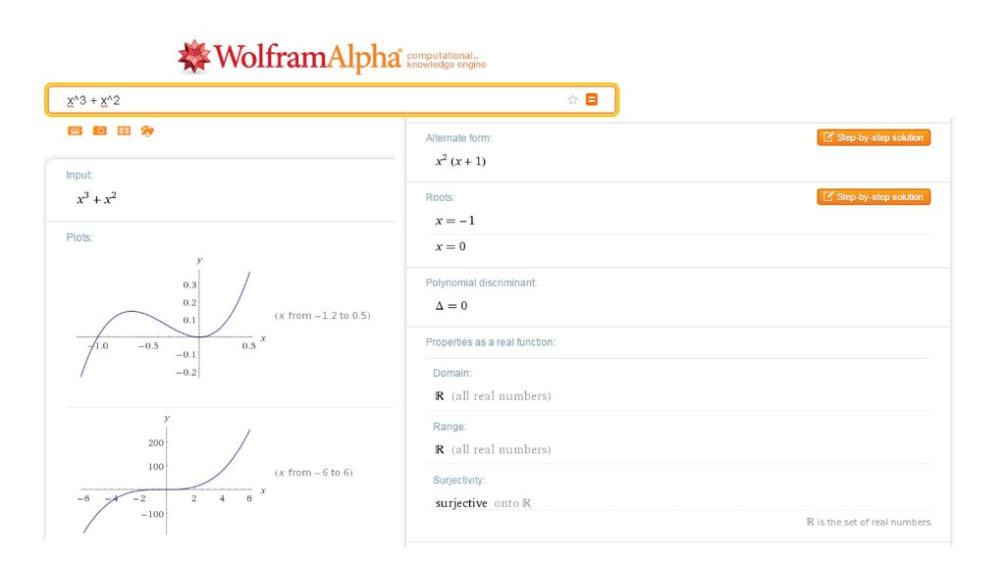Select the root x = -1 result

pos(455,221)
